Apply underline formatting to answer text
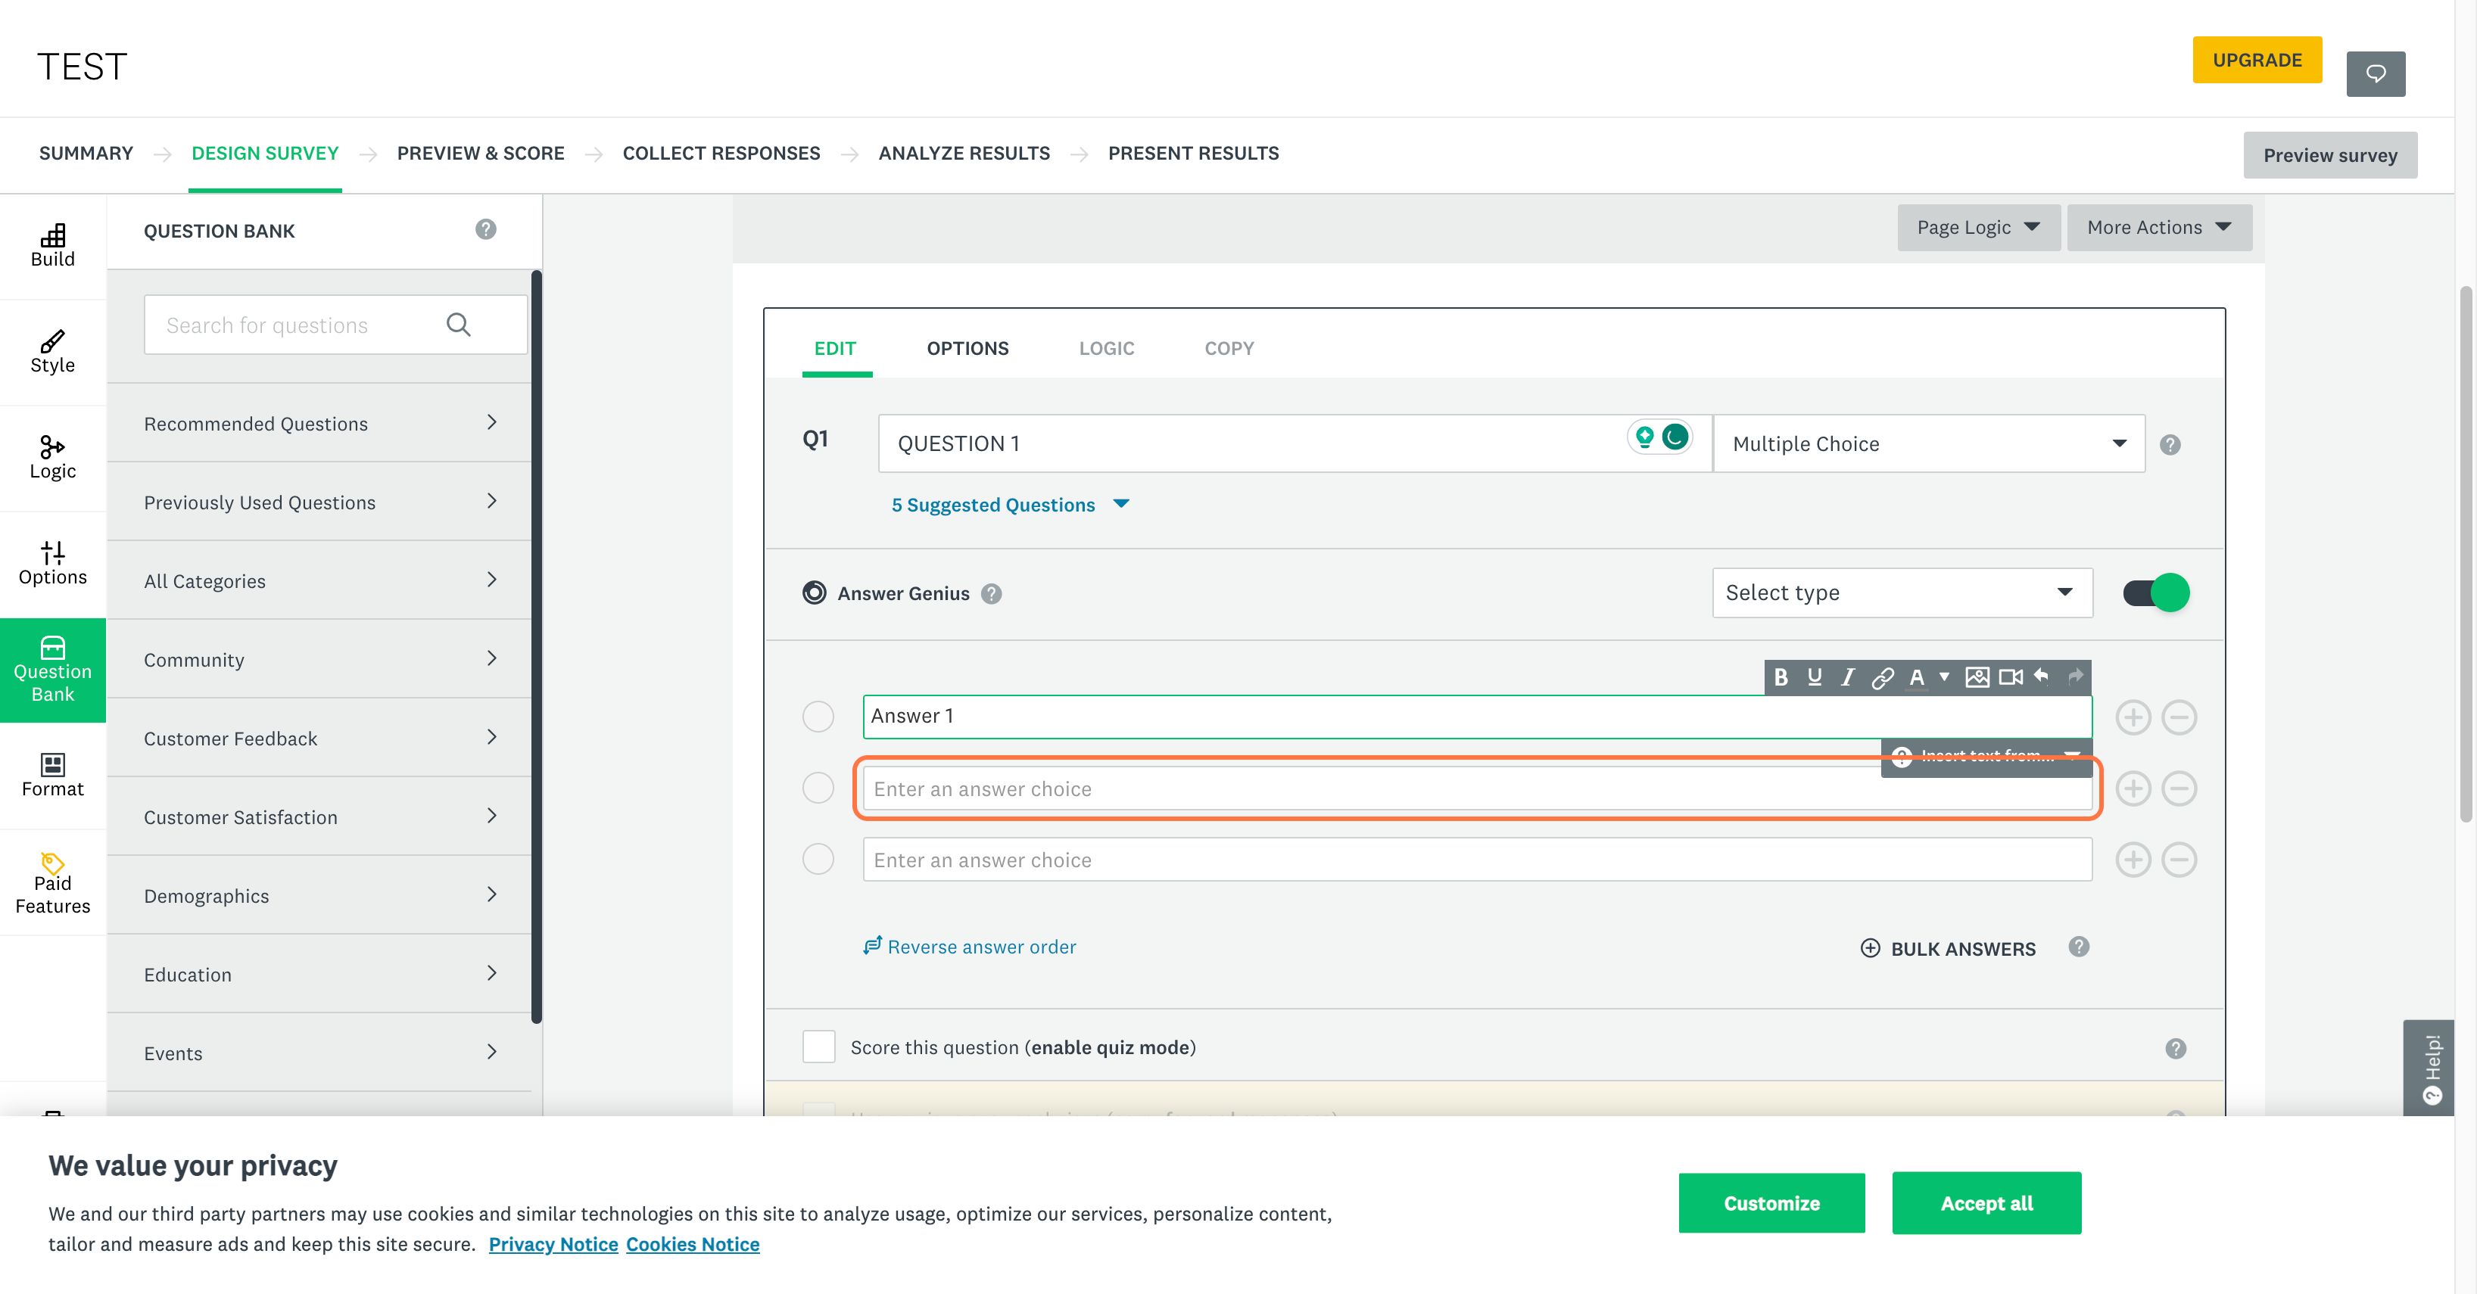The height and width of the screenshot is (1294, 2477). 1815,678
